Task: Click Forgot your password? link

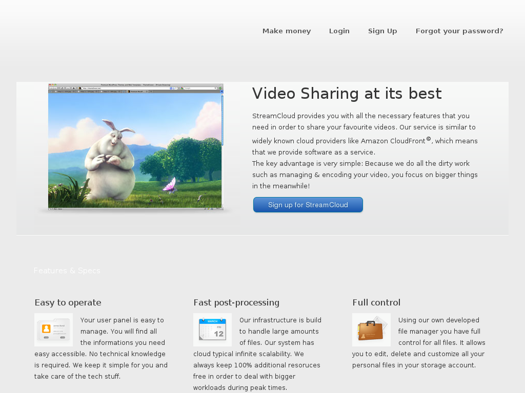Action: tap(459, 31)
